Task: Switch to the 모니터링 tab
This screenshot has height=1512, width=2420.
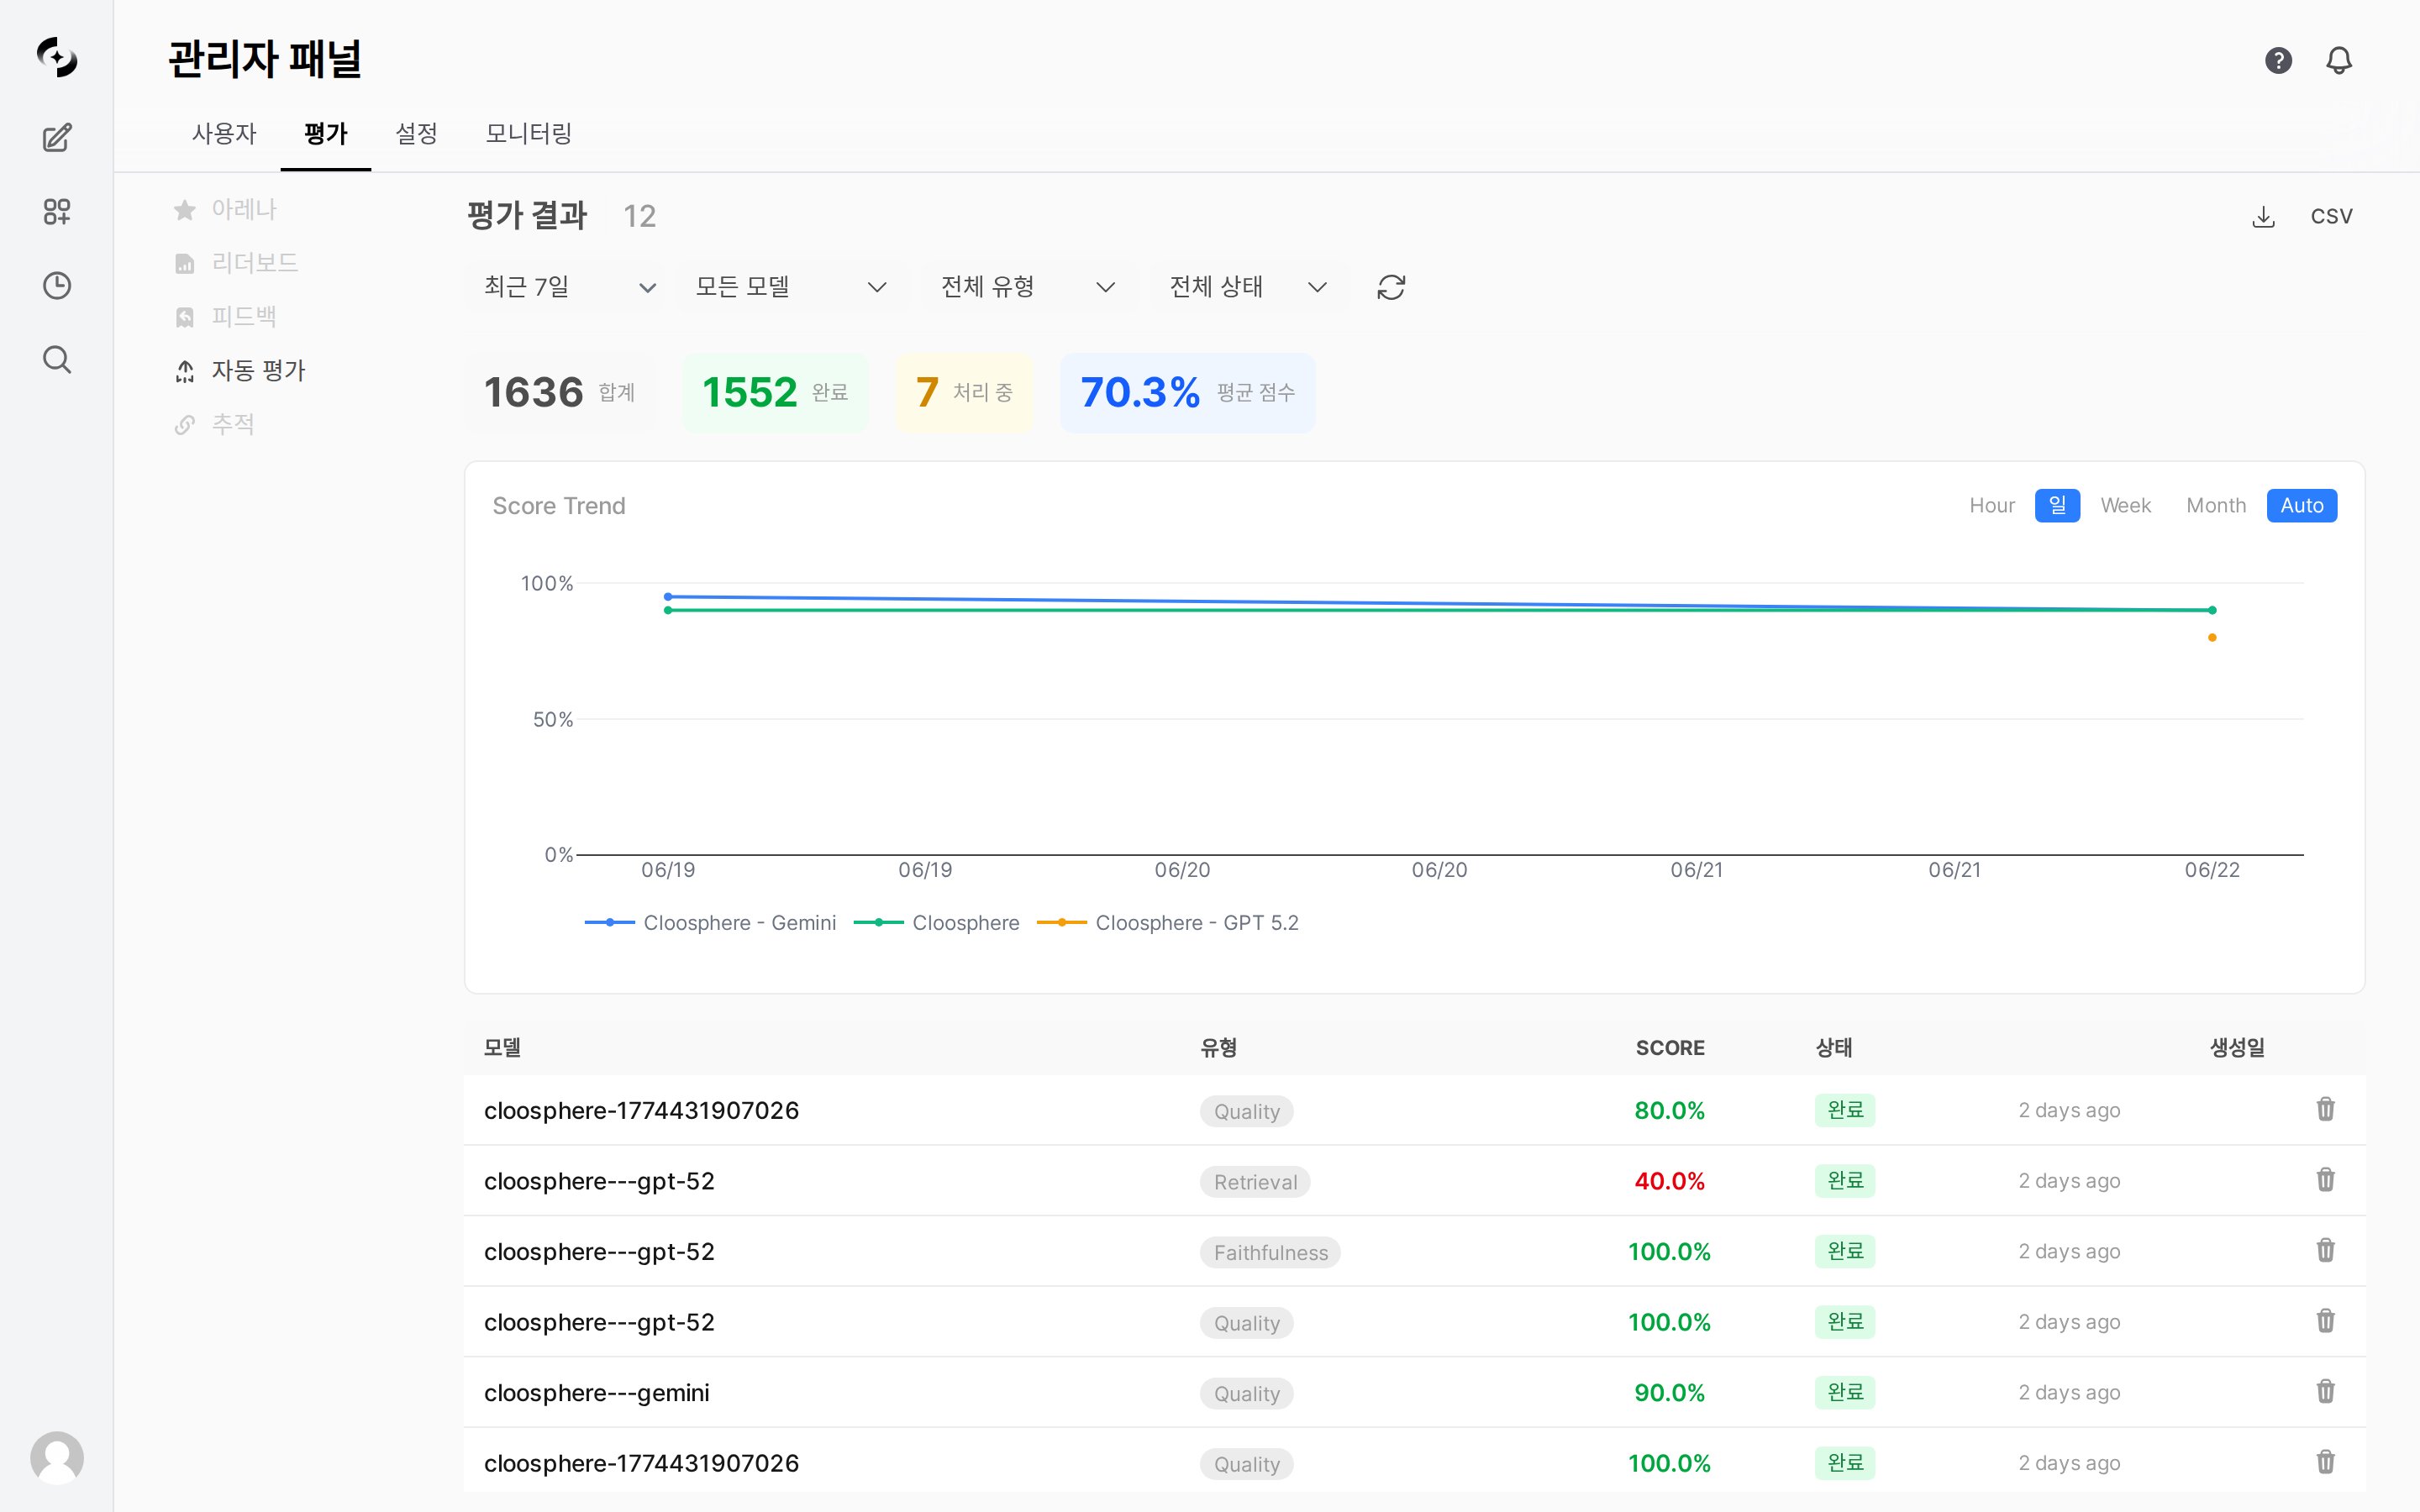Action: click(x=528, y=134)
